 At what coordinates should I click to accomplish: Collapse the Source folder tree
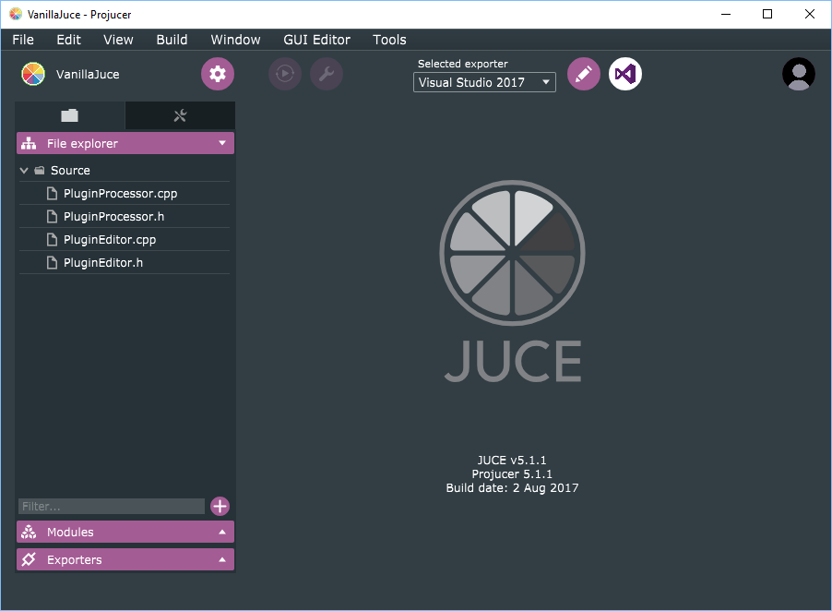click(x=25, y=171)
